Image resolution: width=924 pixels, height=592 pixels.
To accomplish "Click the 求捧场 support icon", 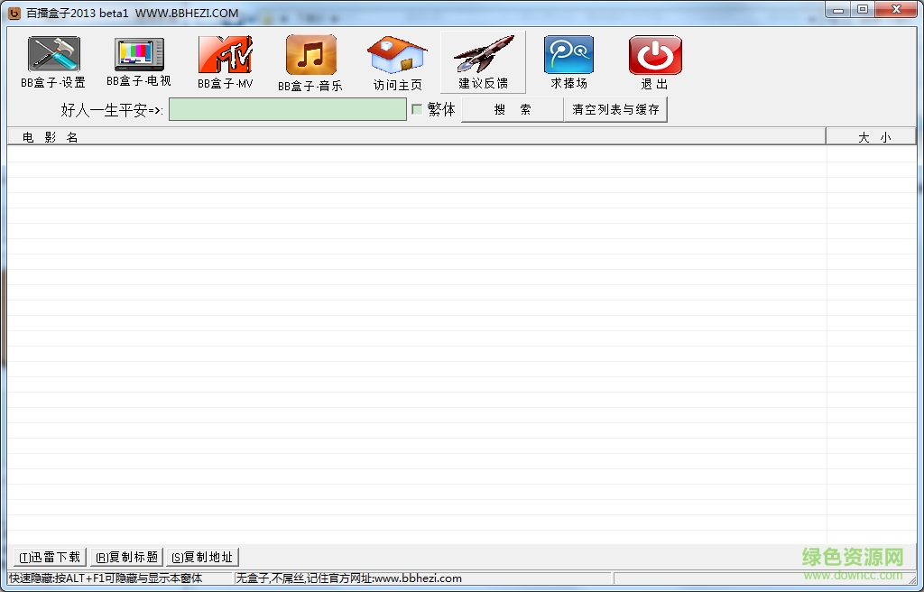I will pos(568,61).
